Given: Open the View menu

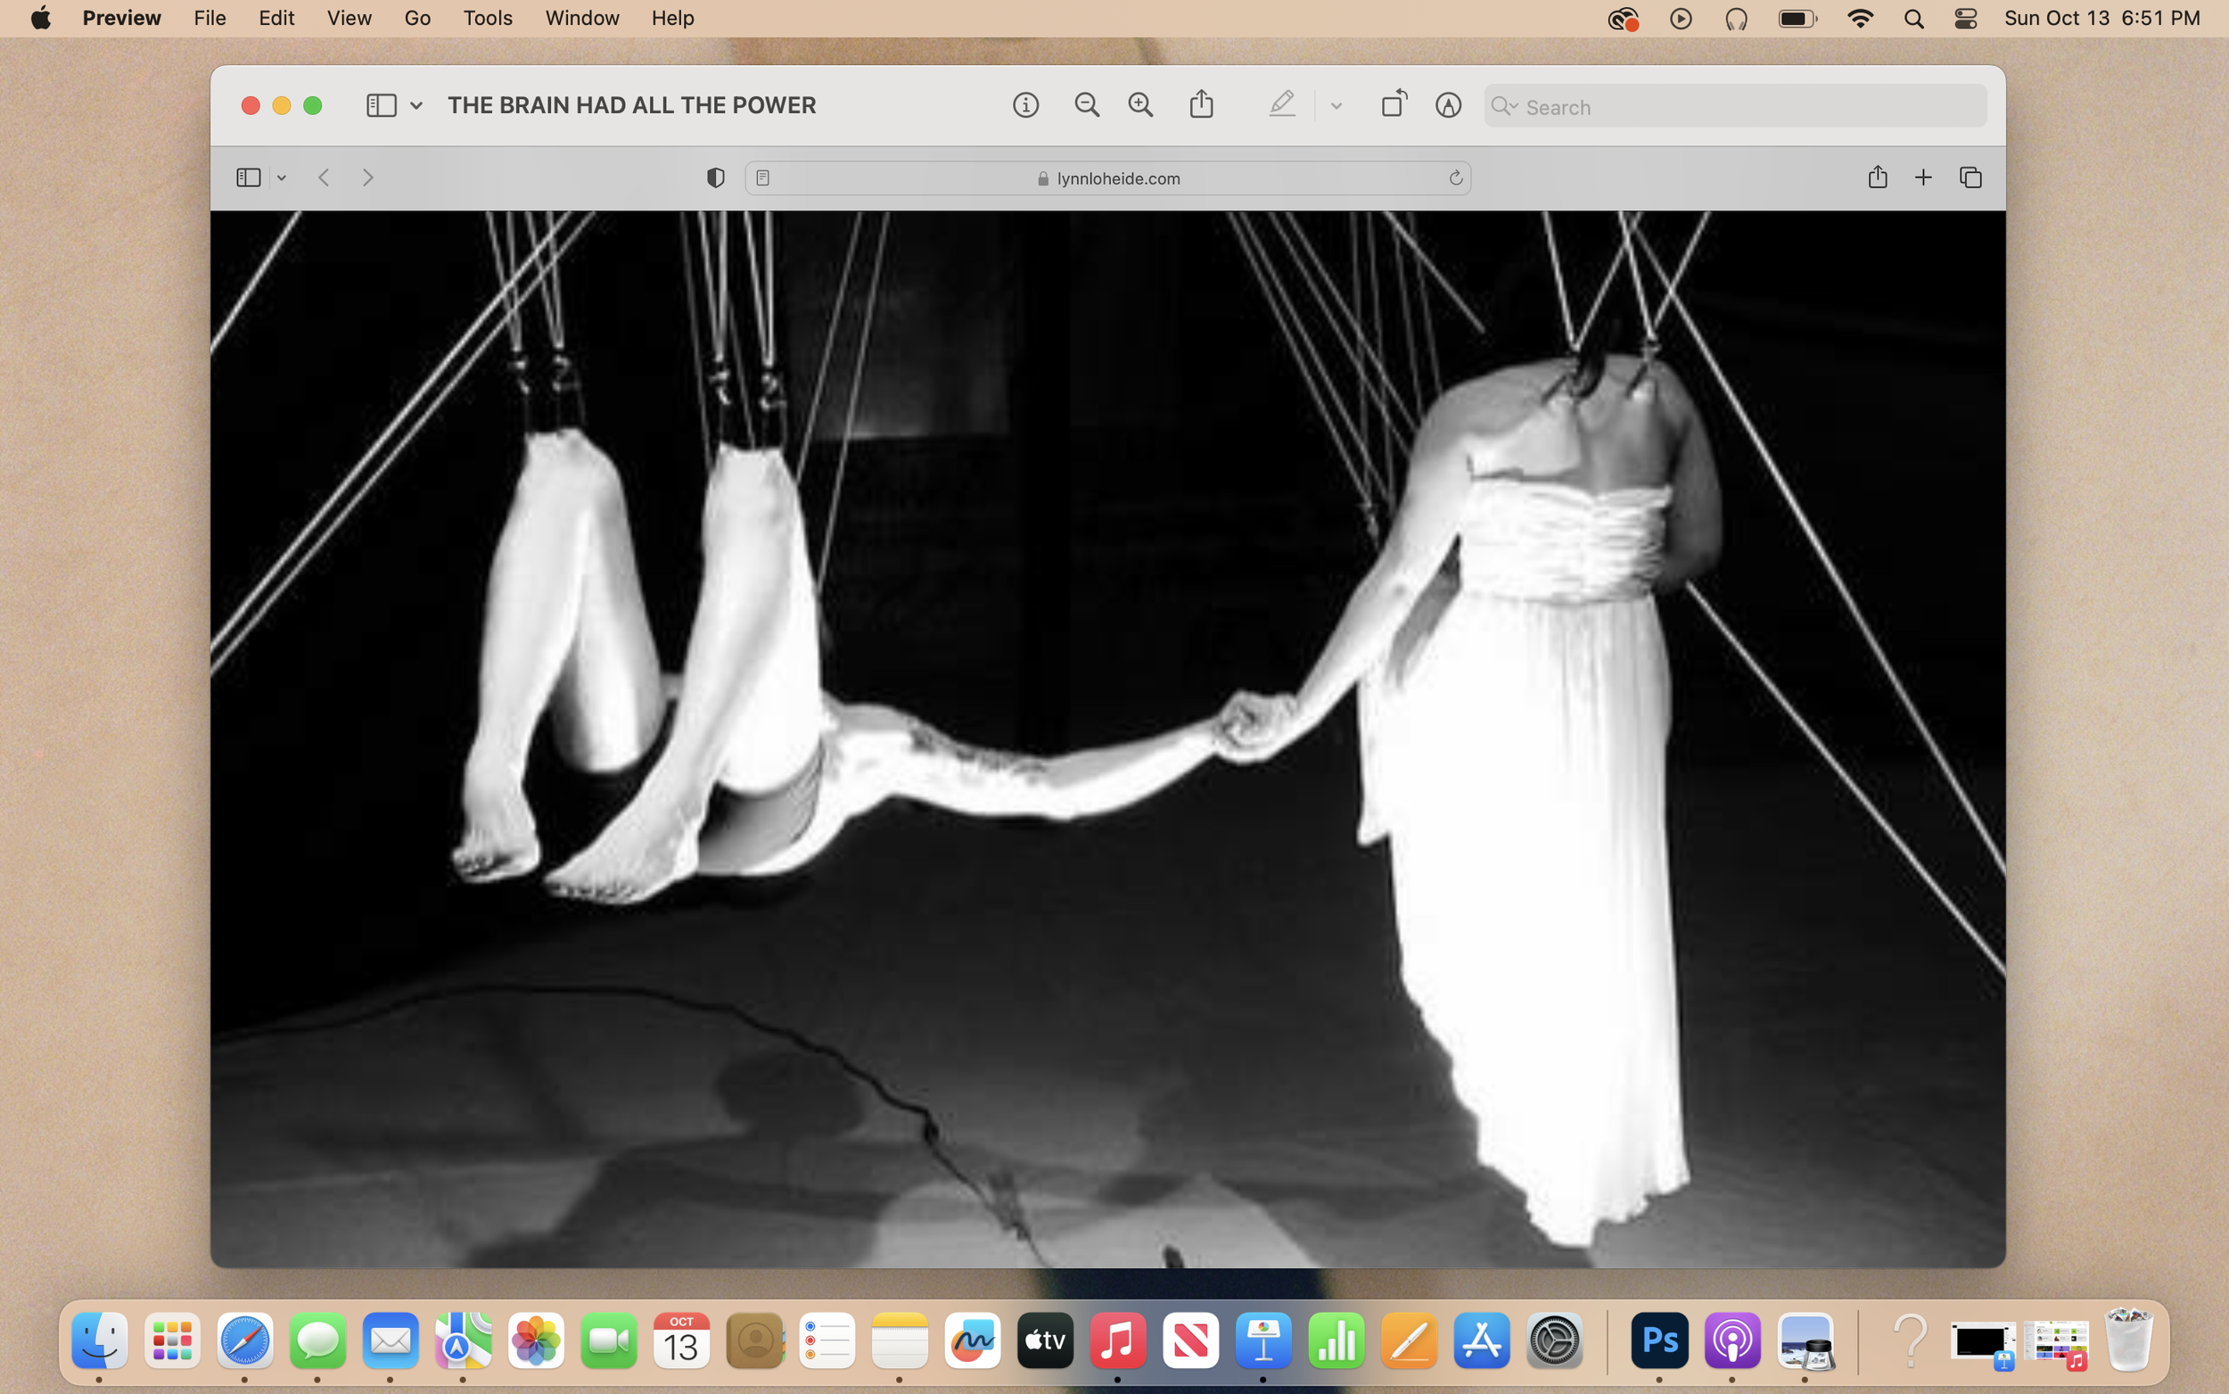Looking at the screenshot, I should click(349, 19).
